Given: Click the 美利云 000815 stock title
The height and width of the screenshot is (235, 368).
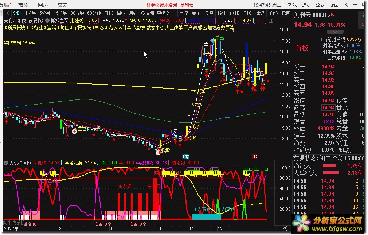Looking at the screenshot, I should 312,15.
